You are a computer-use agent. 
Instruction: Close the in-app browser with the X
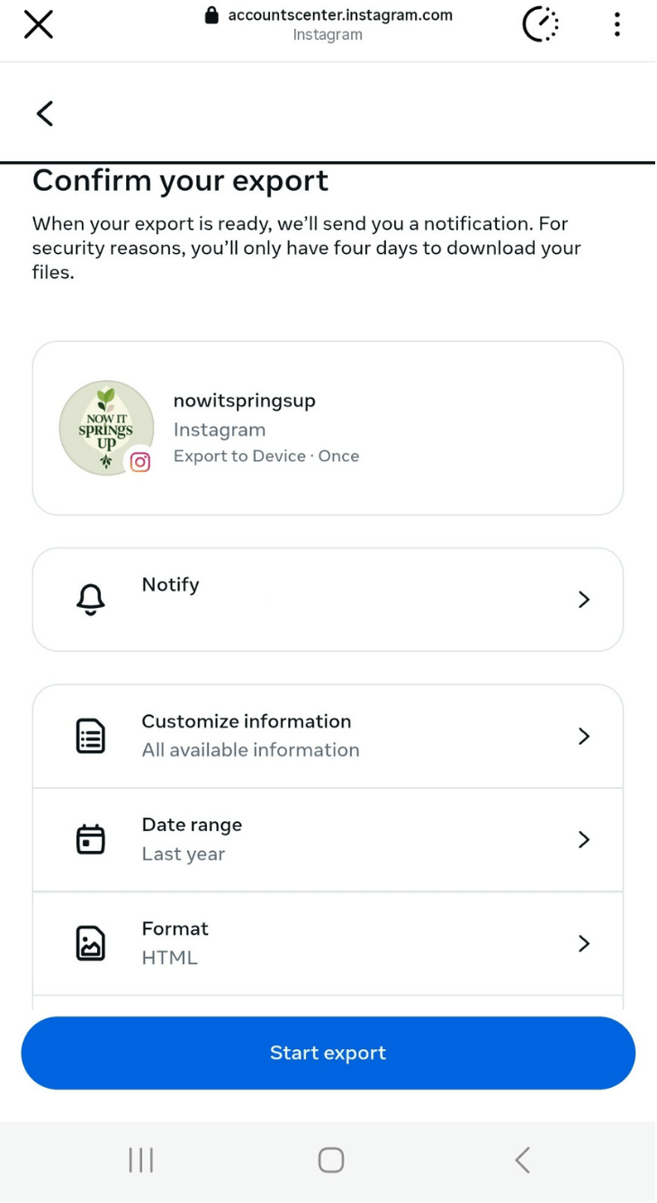click(x=38, y=24)
